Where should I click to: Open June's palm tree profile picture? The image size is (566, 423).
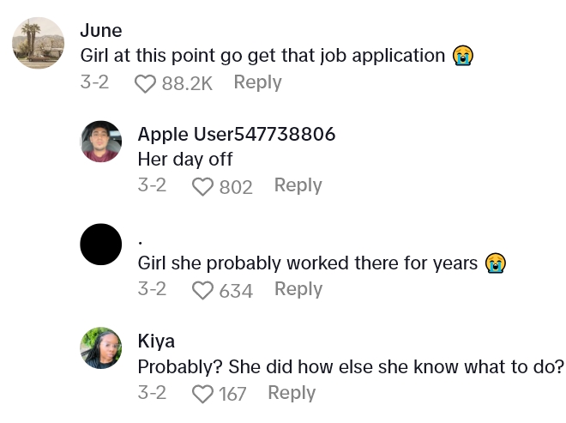(39, 43)
